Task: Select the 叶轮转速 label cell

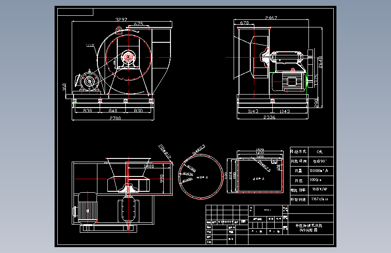Action: [299, 200]
